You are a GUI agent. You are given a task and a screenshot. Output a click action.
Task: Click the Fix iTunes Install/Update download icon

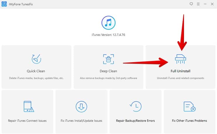pyautogui.click(x=81, y=107)
